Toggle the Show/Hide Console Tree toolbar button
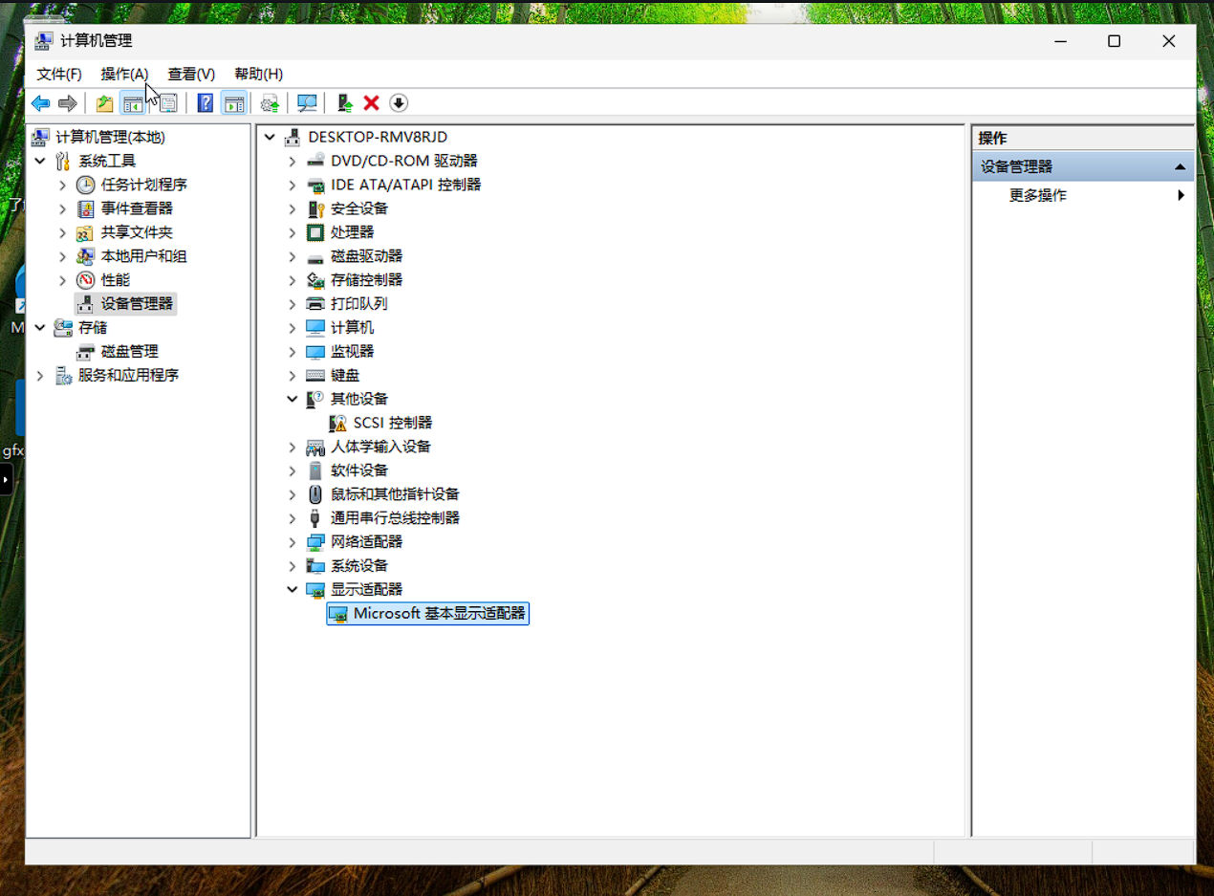1214x896 pixels. click(x=132, y=103)
